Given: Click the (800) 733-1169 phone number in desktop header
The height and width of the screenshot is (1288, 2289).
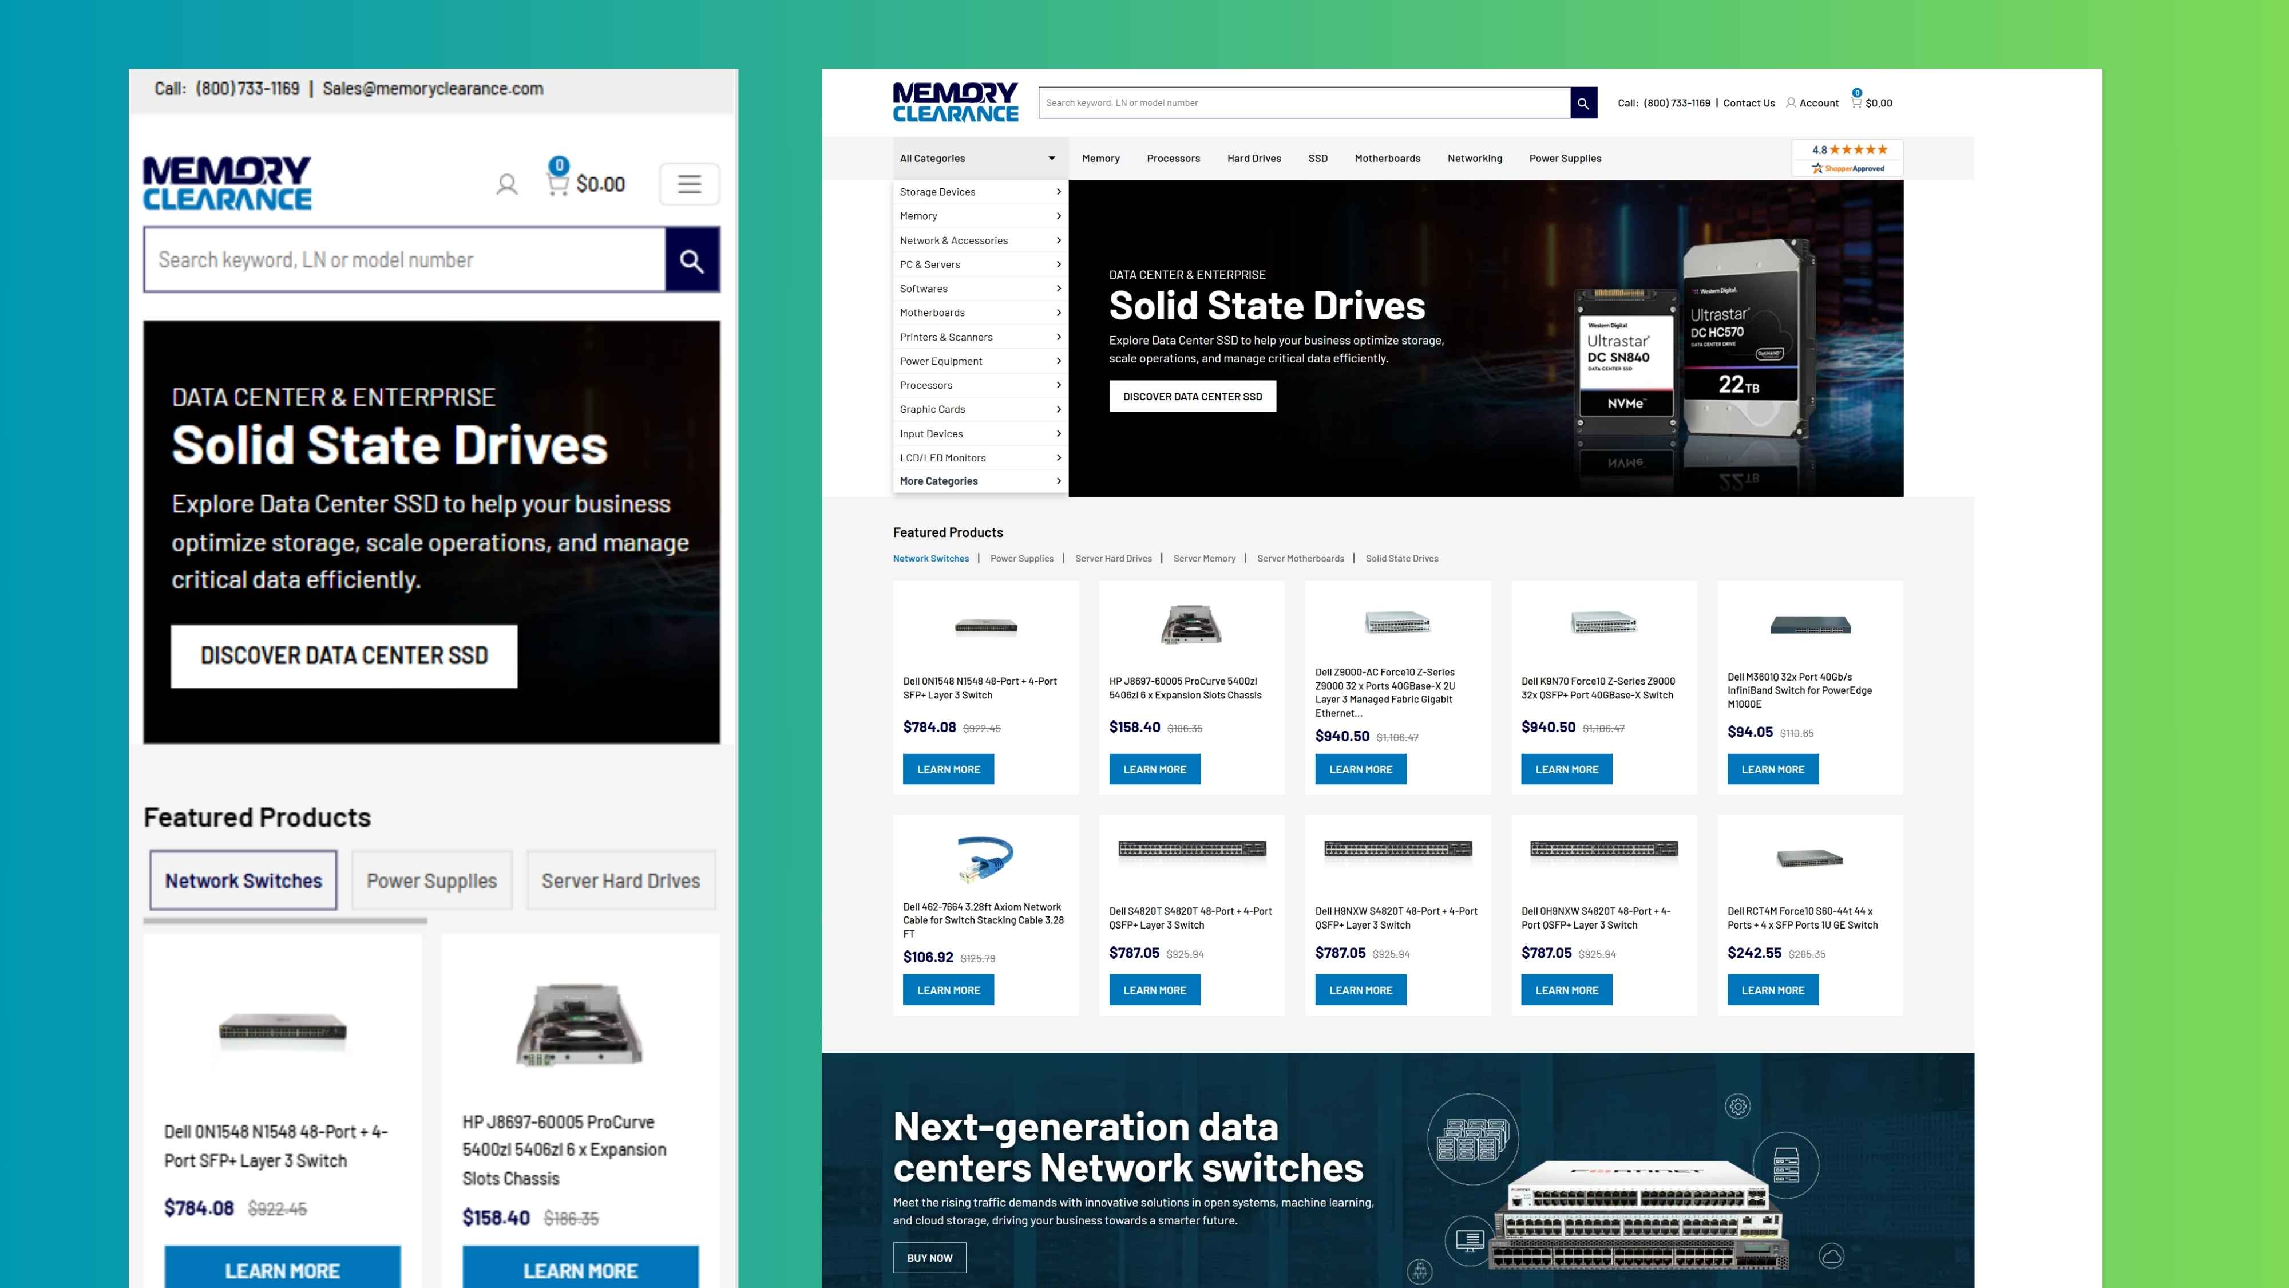Looking at the screenshot, I should coord(1677,103).
